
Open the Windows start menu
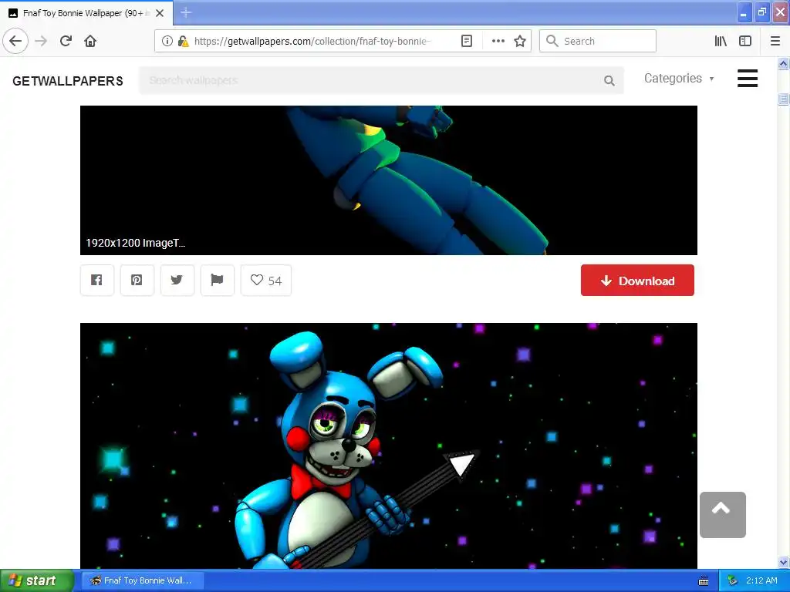pos(36,580)
